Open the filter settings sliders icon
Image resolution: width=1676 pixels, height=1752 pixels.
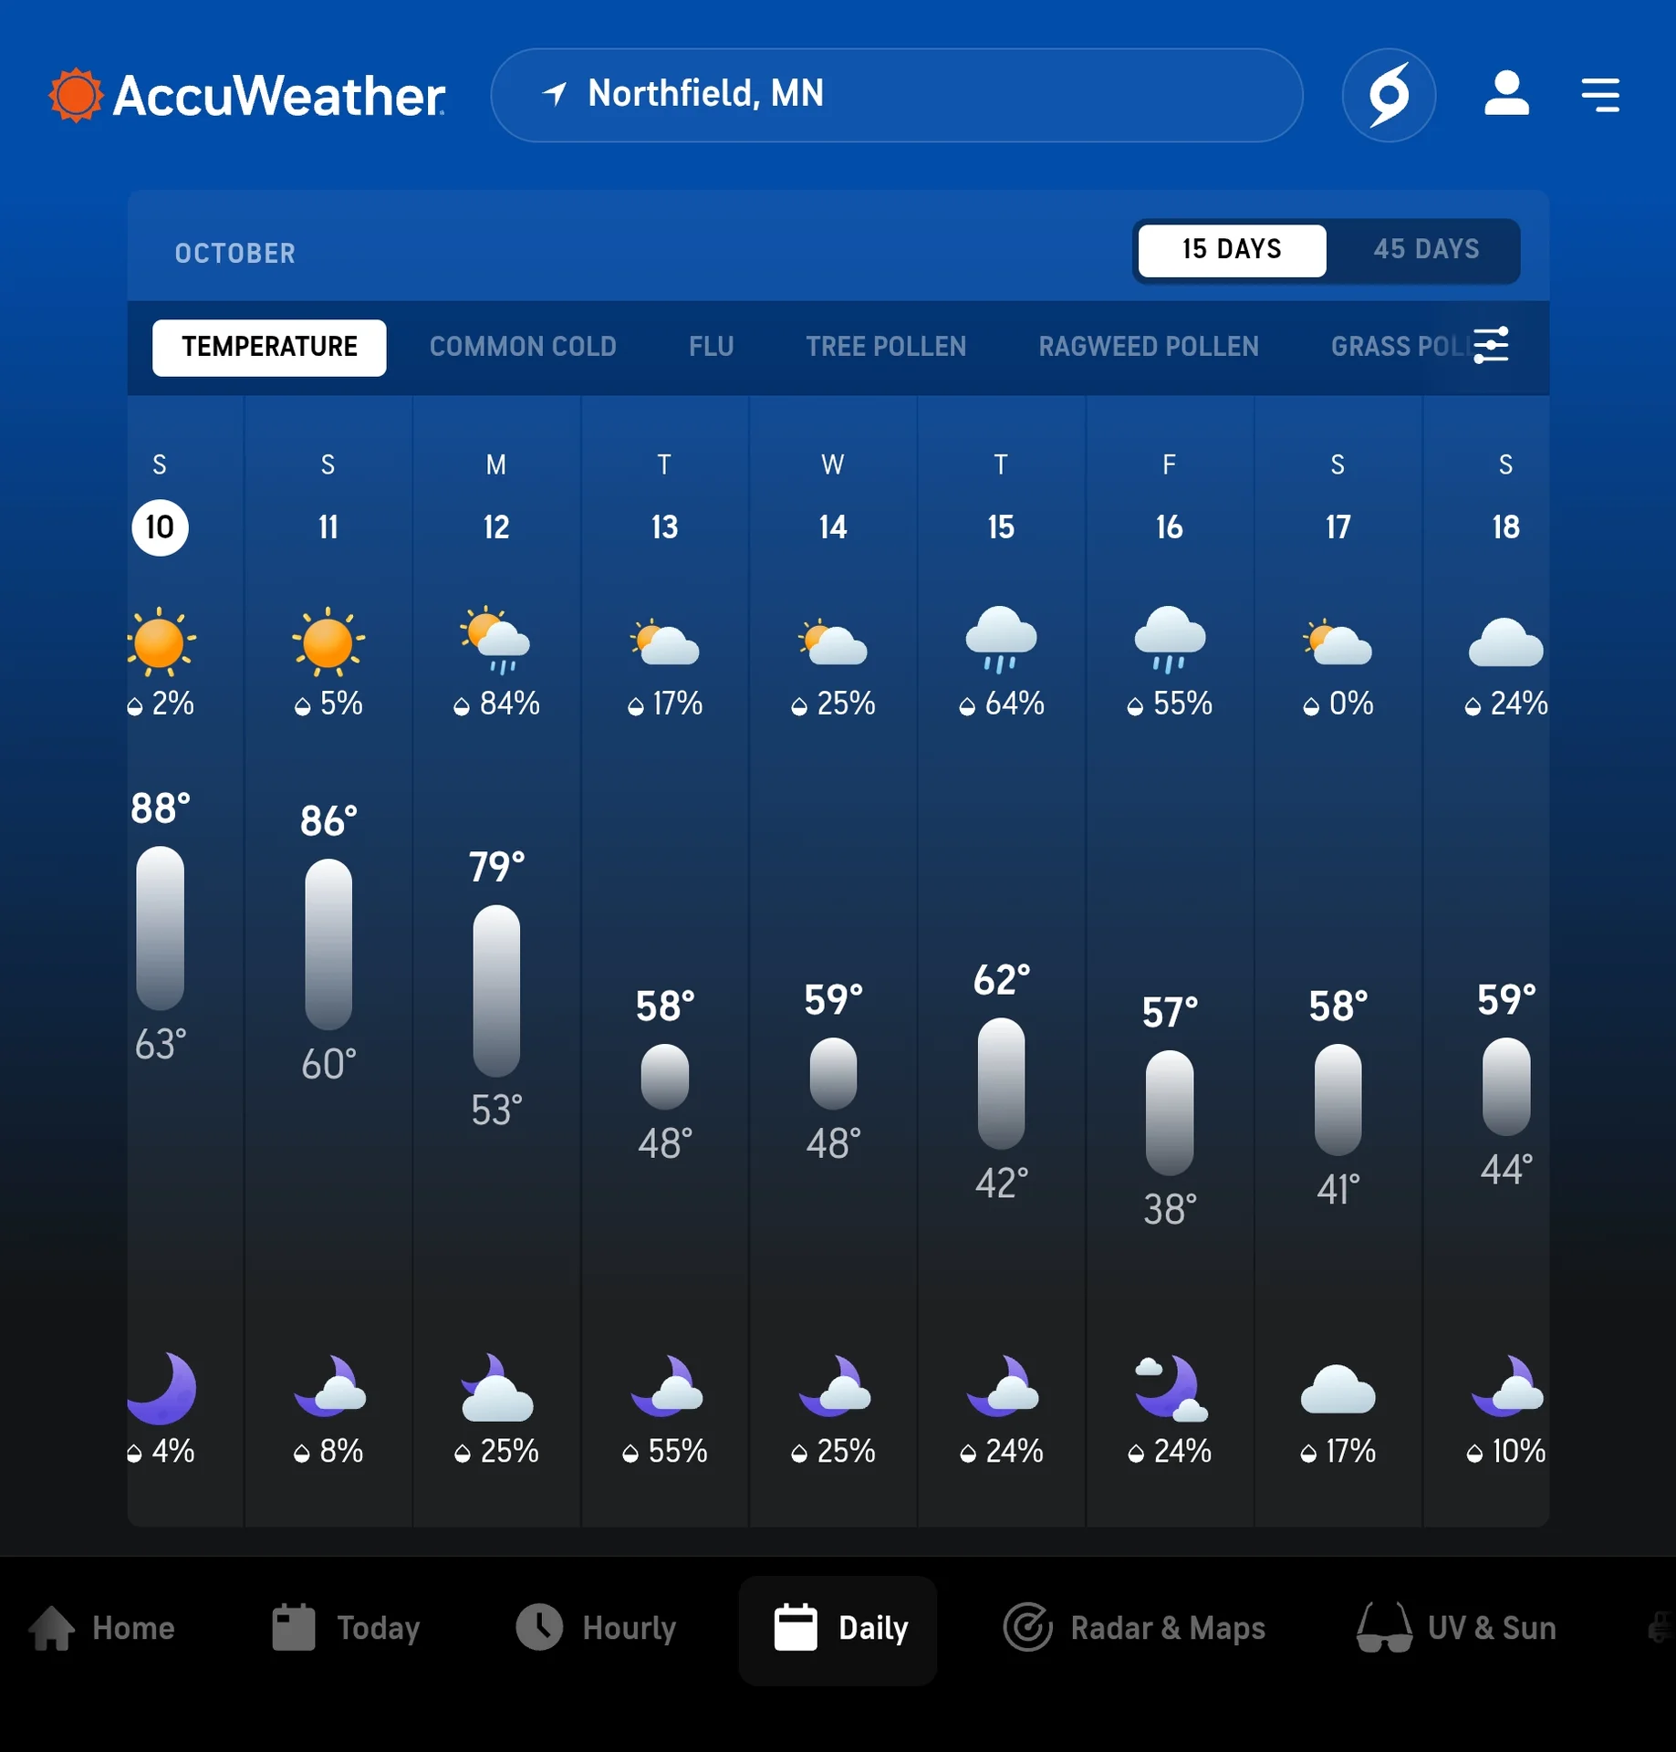tap(1491, 346)
